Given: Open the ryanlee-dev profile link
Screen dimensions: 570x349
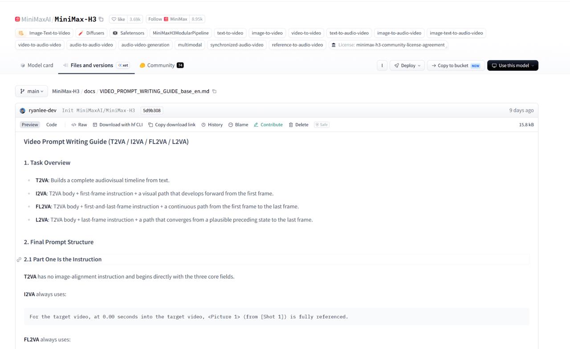Looking at the screenshot, I should point(42,111).
